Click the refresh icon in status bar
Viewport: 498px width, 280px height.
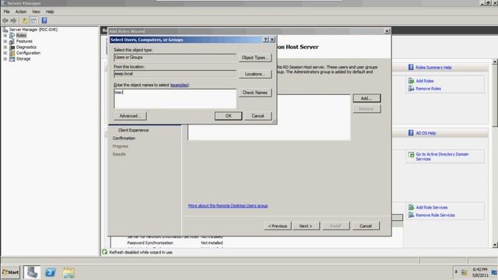click(x=104, y=252)
